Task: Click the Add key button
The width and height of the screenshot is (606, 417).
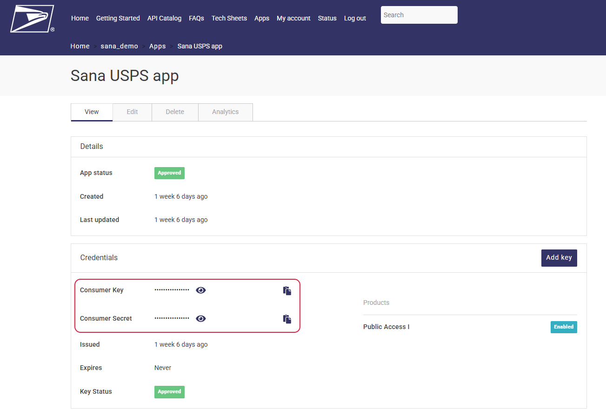Action: 559,258
